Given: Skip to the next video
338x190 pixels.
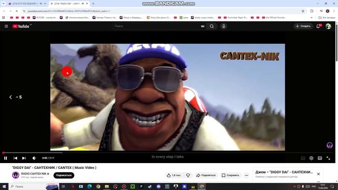Looking at the screenshot, I should 24,158.
